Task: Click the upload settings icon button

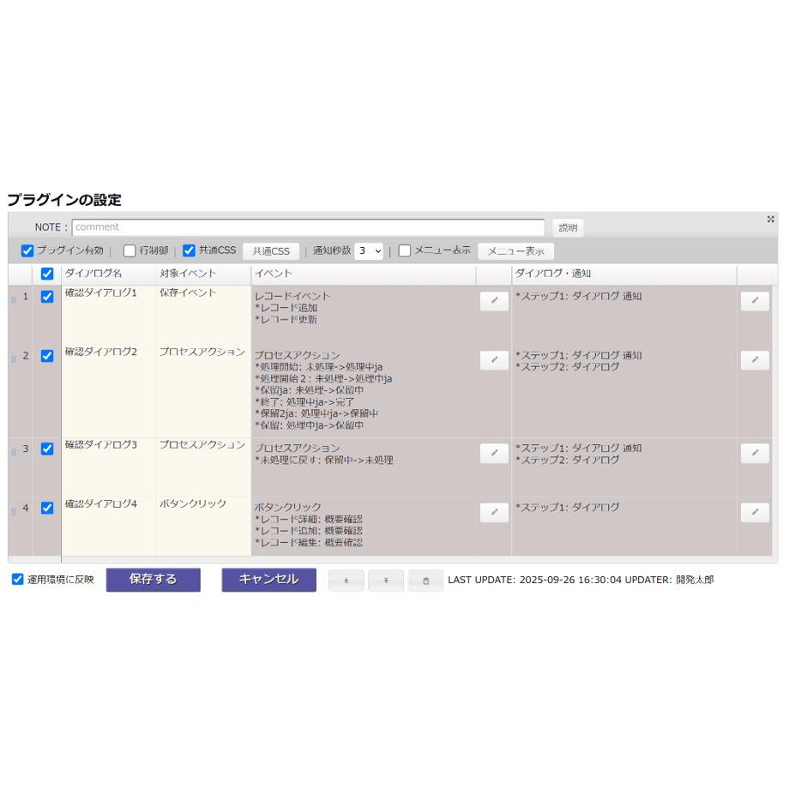Action: click(x=386, y=581)
